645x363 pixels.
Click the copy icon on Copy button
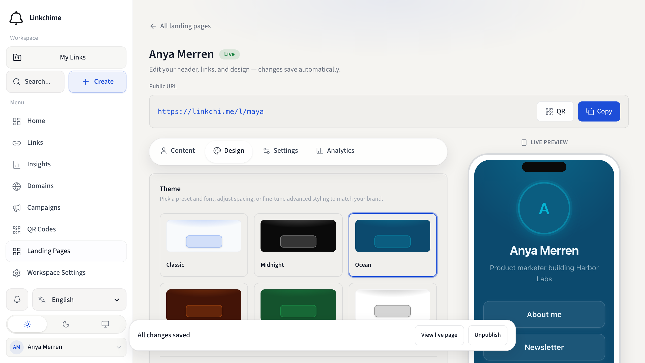590,111
